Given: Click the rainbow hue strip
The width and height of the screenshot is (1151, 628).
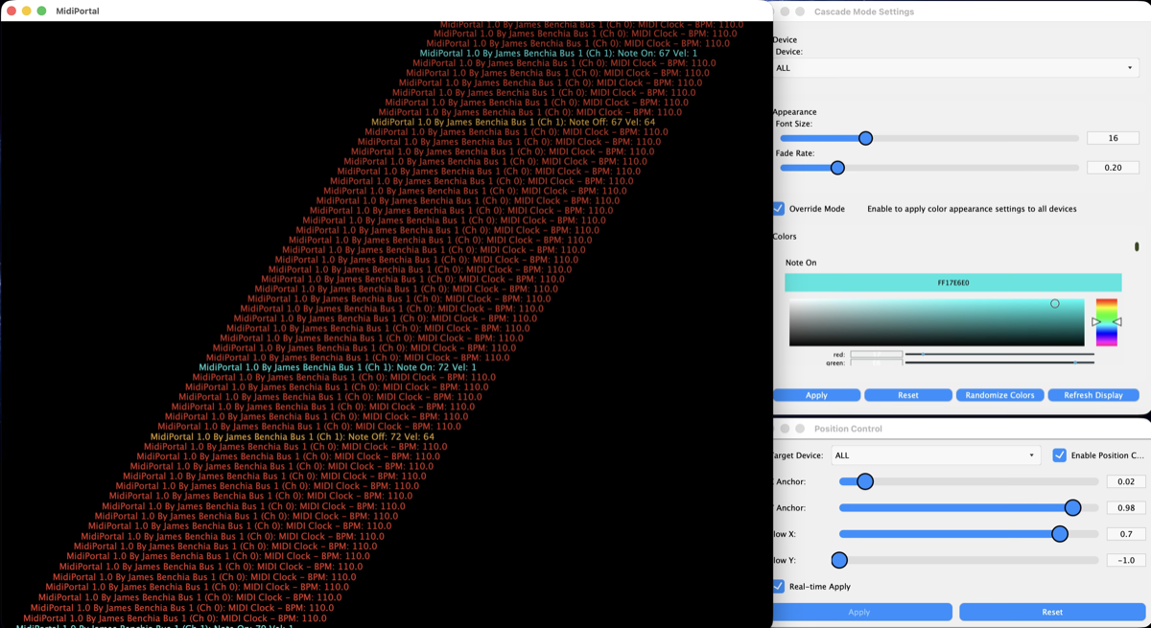Looking at the screenshot, I should pyautogui.click(x=1107, y=322).
